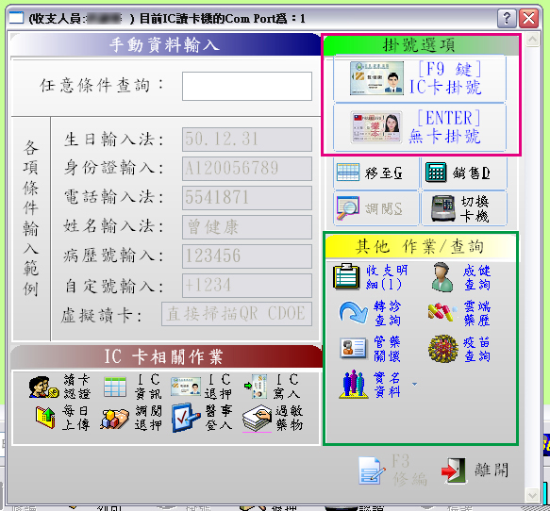This screenshot has width=550, height=511.
Task: Click the 疫苗查詢 virus icon
Action: [x=443, y=349]
